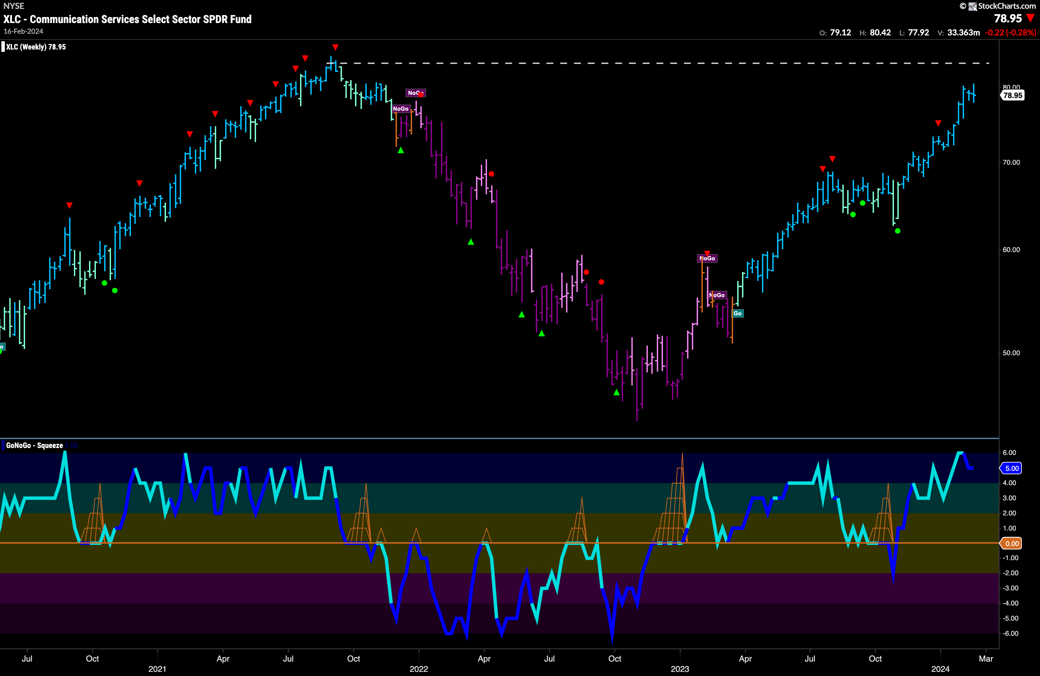Click the green triangle at the October 2022 bottom
The width and height of the screenshot is (1040, 676).
pos(617,392)
